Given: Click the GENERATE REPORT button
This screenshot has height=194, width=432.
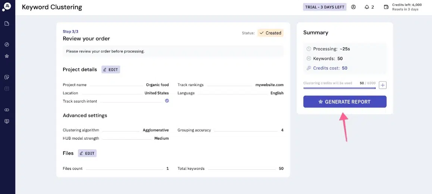Looking at the screenshot, I should pyautogui.click(x=345, y=102).
